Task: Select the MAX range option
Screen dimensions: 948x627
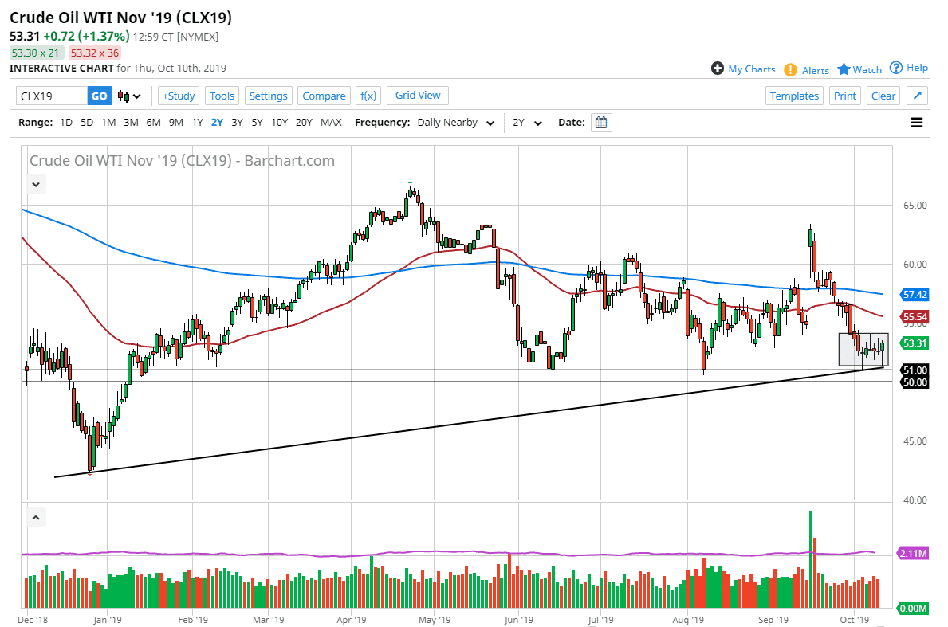Action: click(x=331, y=122)
